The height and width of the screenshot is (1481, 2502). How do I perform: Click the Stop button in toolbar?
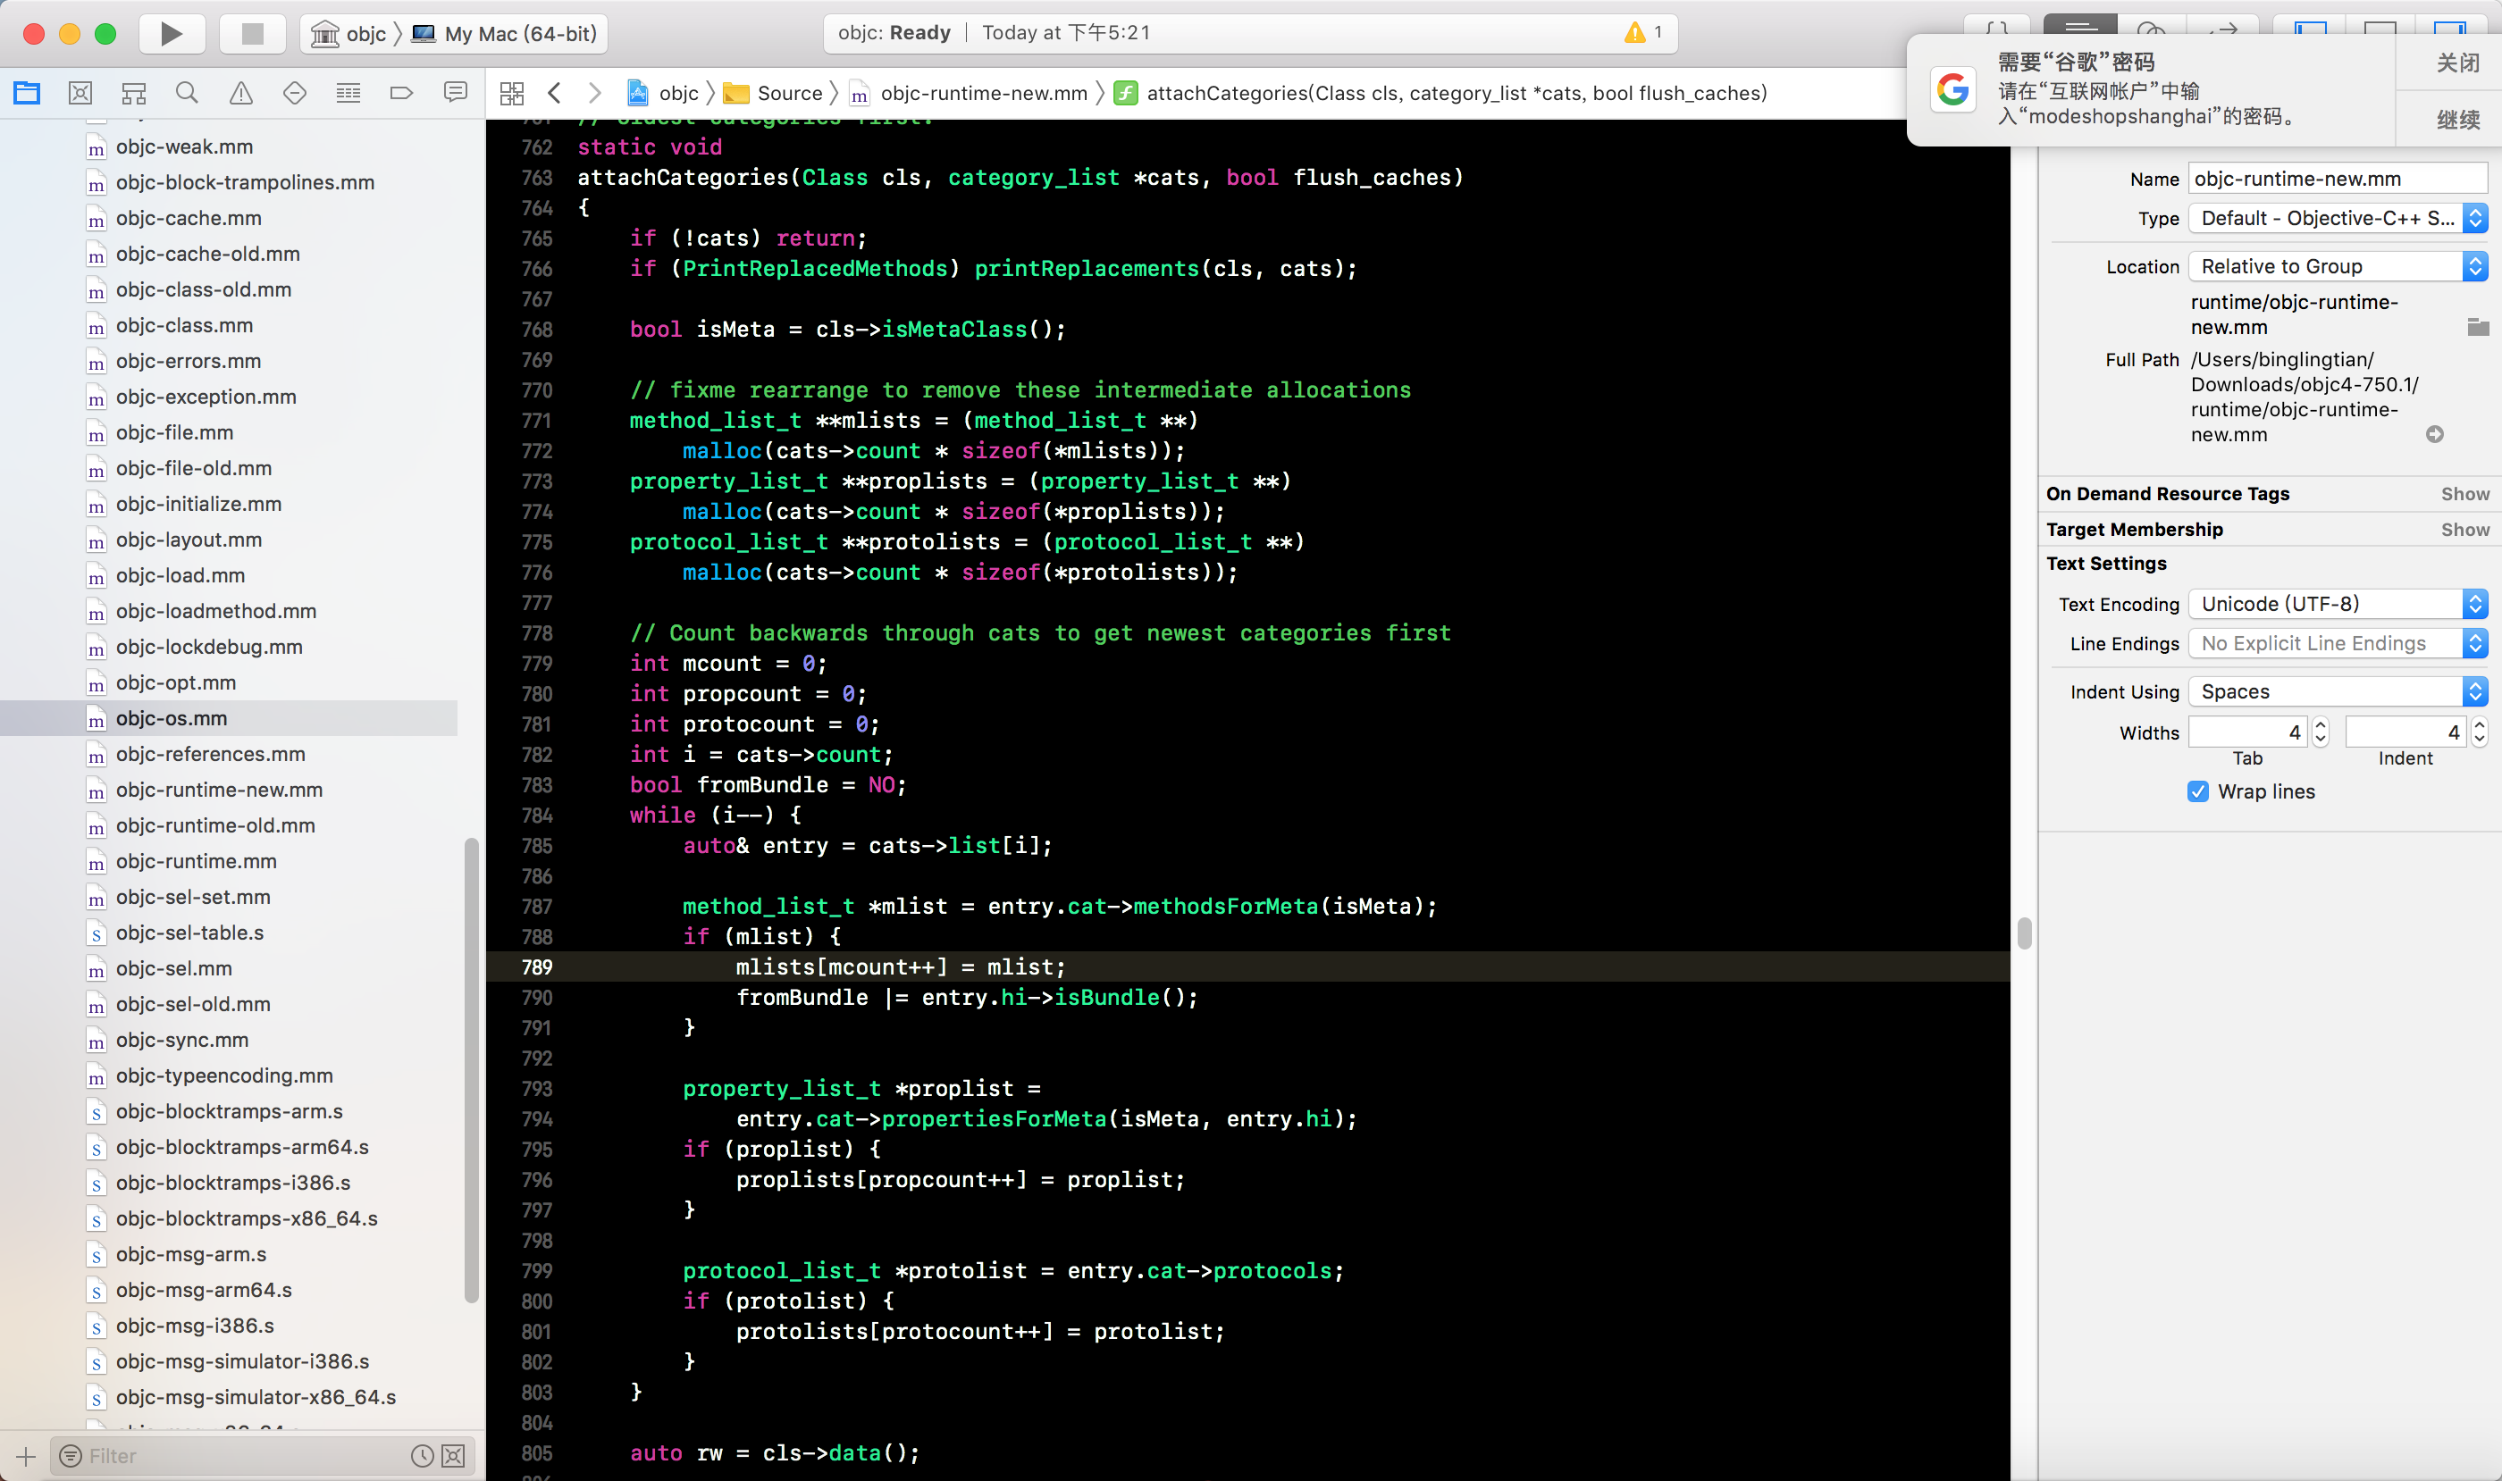click(253, 34)
